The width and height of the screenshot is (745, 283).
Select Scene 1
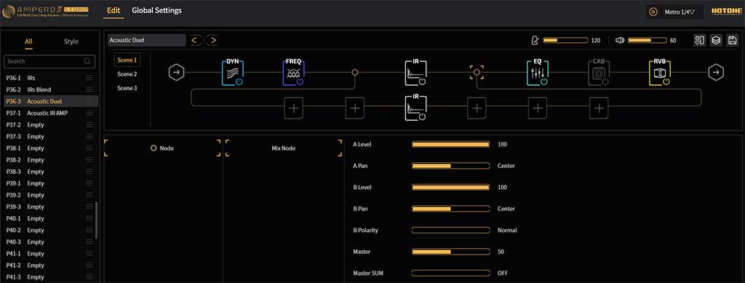[127, 60]
